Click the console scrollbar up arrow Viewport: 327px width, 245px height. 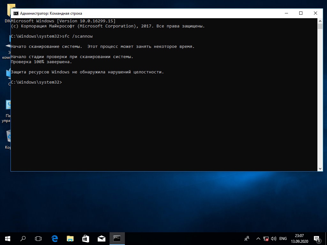click(x=320, y=21)
